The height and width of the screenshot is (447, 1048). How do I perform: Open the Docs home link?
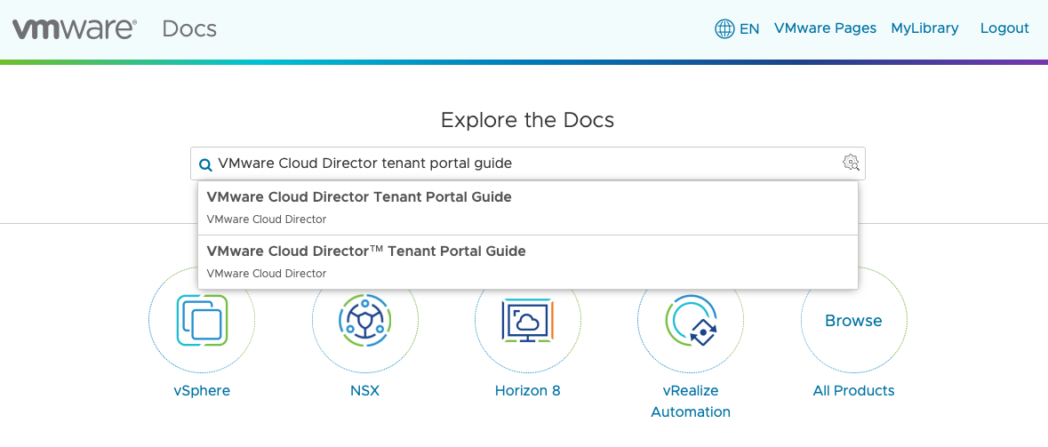point(189,28)
